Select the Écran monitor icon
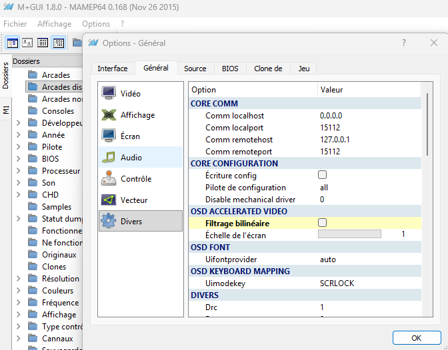This screenshot has height=350, width=448. [109, 136]
